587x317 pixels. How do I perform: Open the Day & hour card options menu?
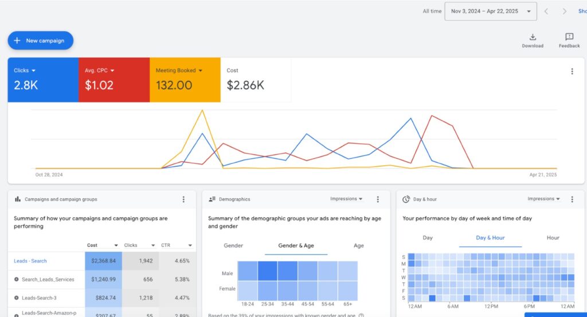572,199
